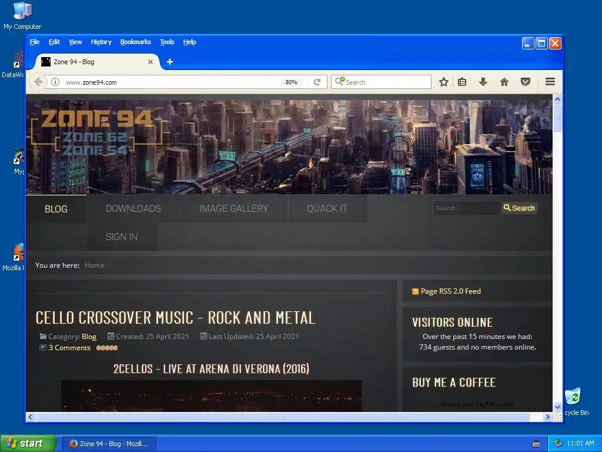Viewport: 602px width, 452px height.
Task: Click the back arrow button
Action: (x=38, y=82)
